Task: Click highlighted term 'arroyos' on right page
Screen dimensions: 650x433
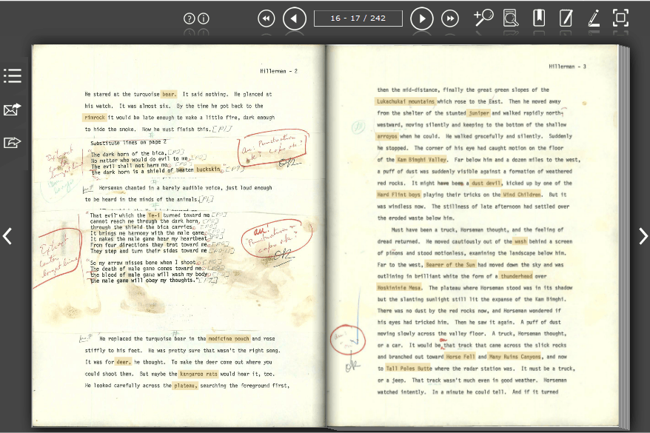Action: coord(387,136)
